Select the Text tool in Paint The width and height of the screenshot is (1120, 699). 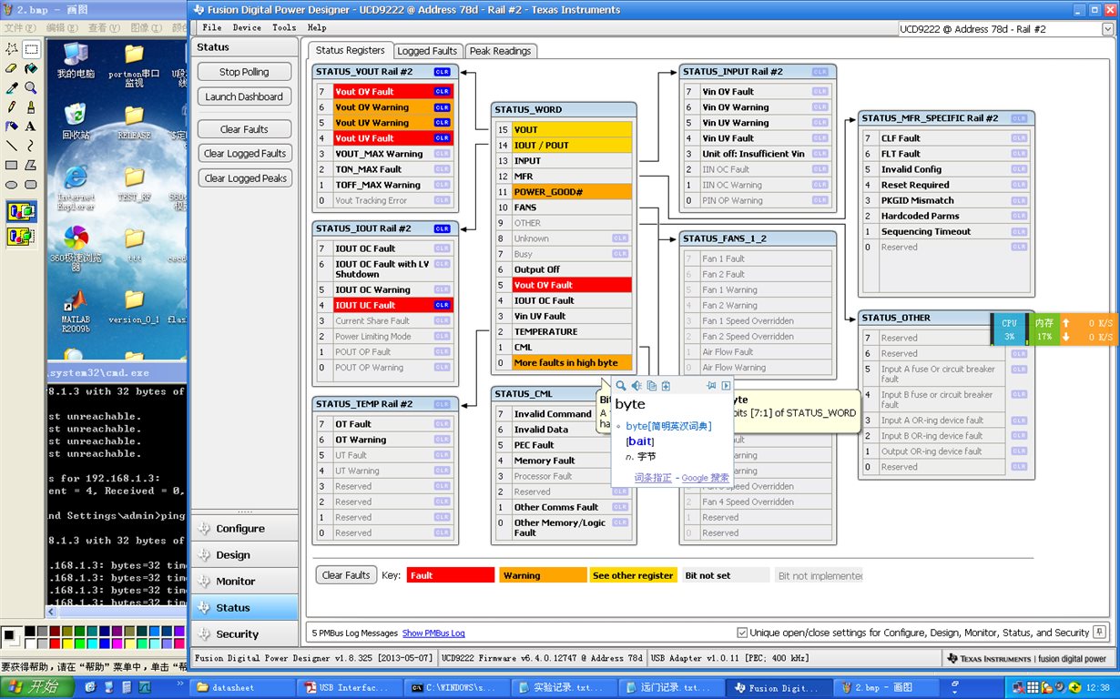31,127
